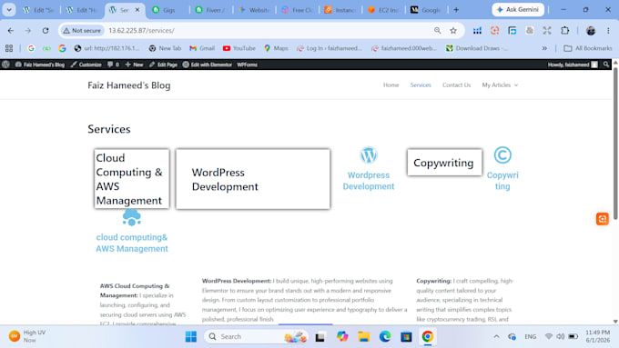Open the clock showing 11:49 PM

[598, 336]
